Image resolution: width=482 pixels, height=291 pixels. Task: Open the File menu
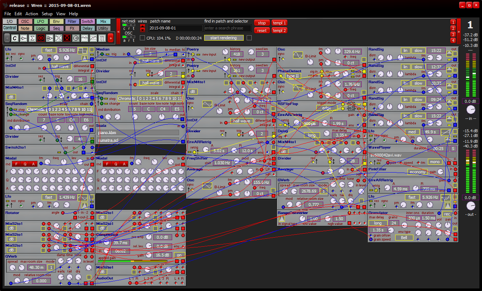8,13
